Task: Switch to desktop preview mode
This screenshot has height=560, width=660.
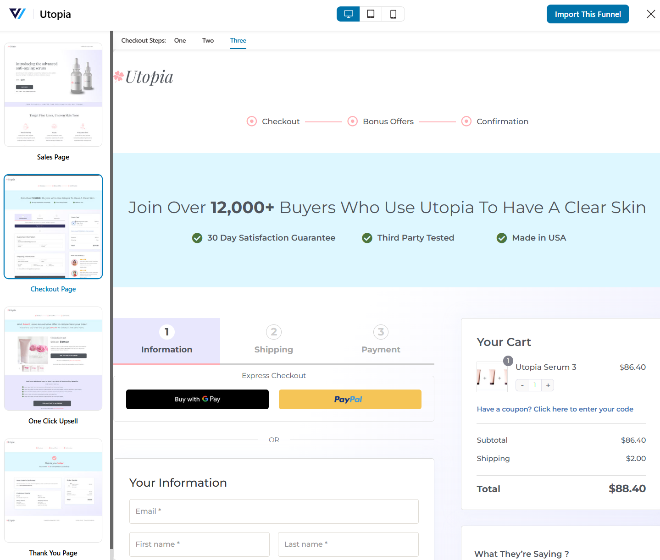Action: (x=348, y=14)
